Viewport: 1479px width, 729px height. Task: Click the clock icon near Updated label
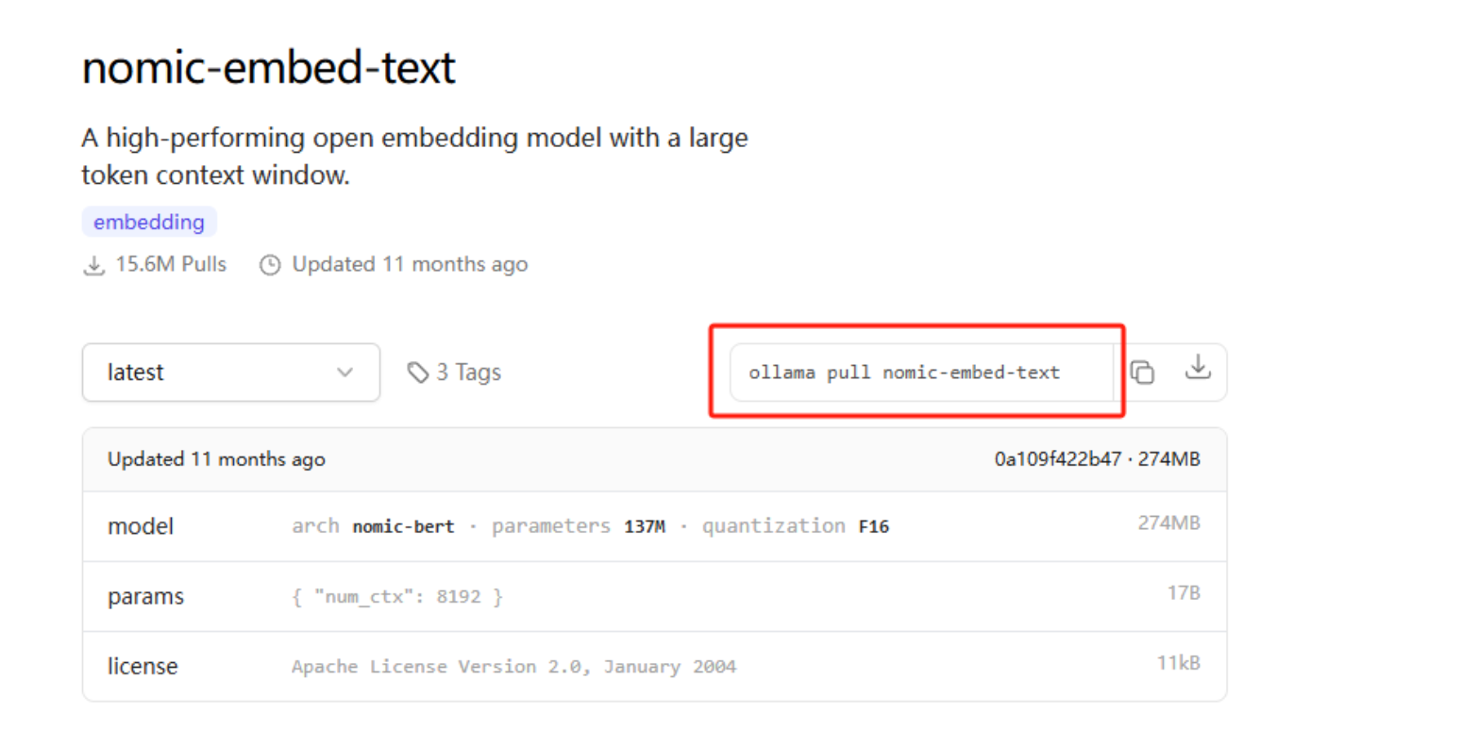(270, 265)
